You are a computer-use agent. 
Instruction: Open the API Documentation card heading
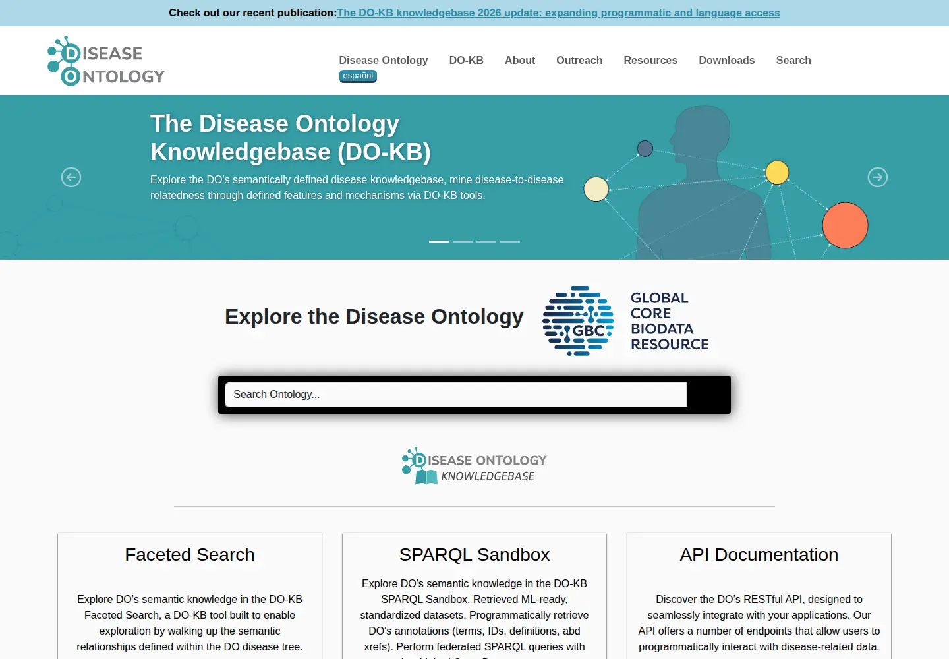pos(759,555)
